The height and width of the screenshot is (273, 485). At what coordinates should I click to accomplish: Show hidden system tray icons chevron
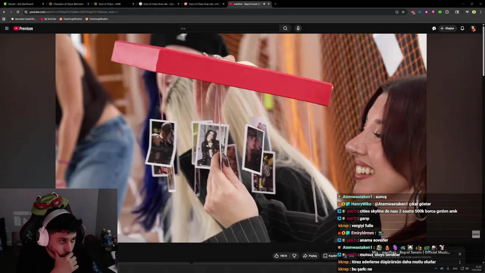436,268
